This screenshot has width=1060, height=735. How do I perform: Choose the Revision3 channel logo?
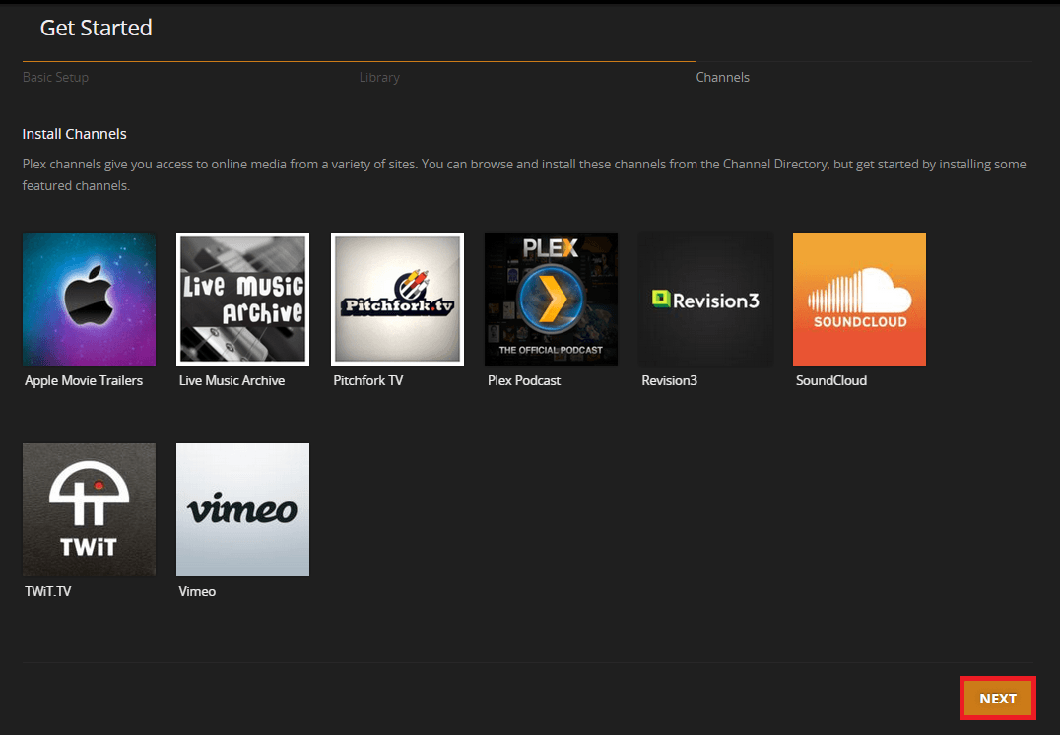(x=704, y=299)
